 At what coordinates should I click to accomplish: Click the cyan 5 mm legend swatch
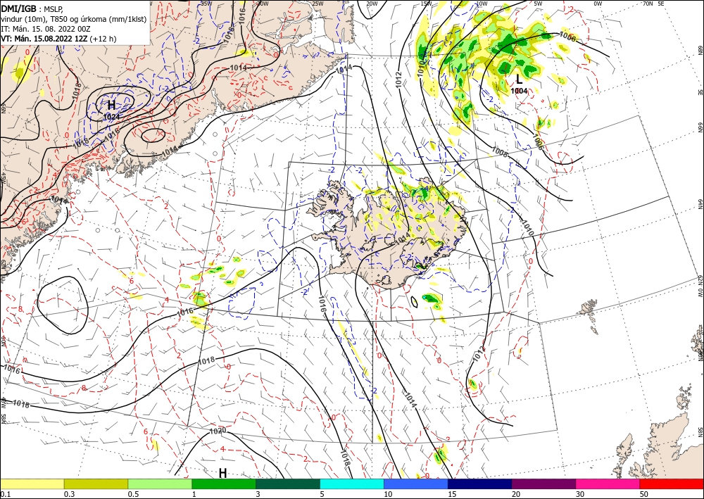[352, 484]
